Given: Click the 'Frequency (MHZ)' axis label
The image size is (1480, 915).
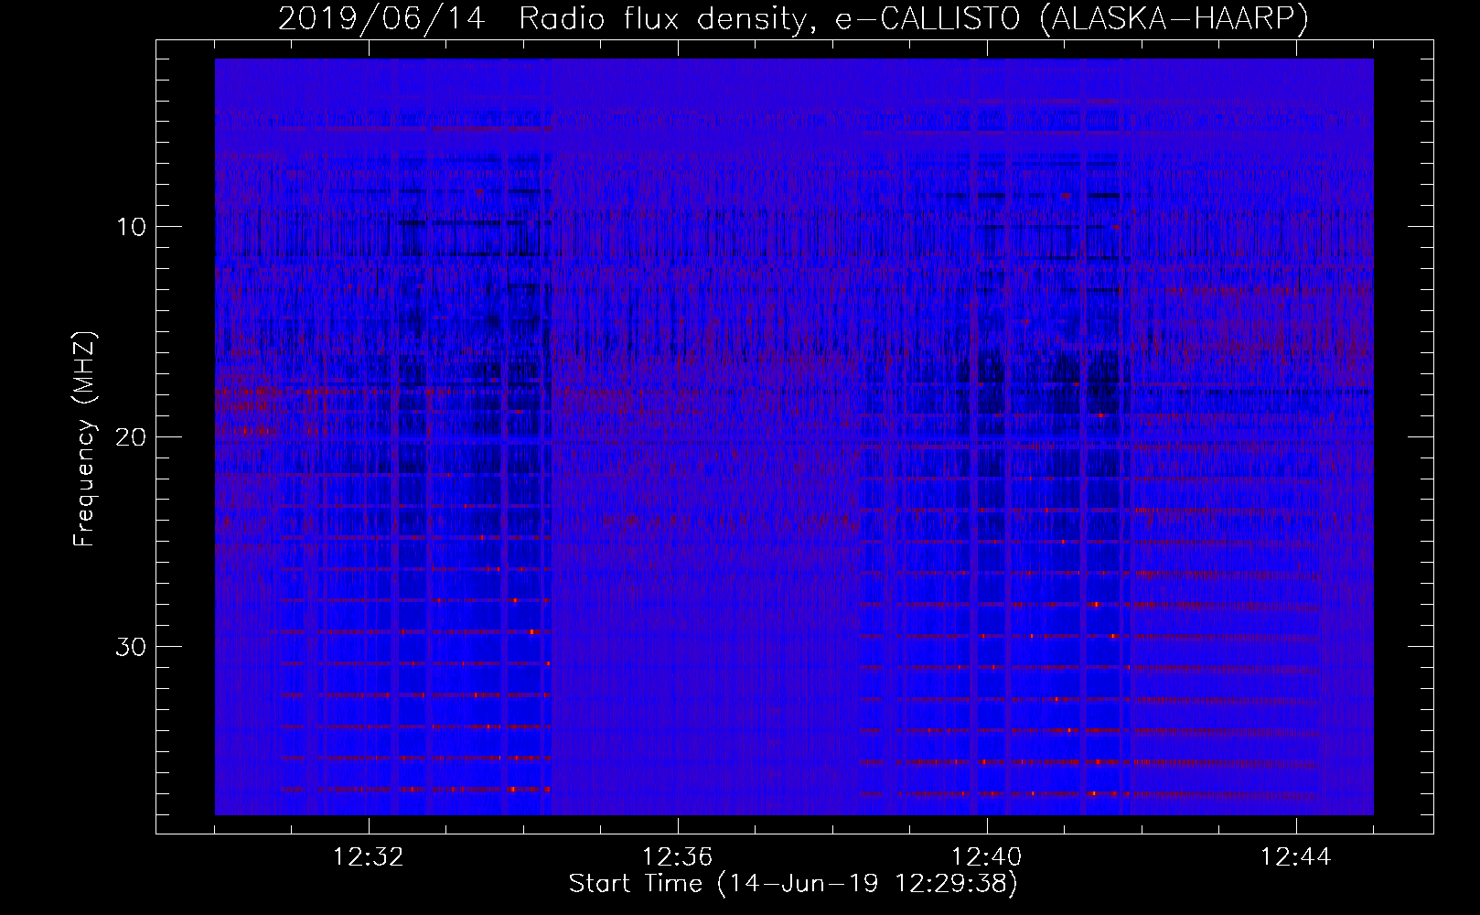Looking at the screenshot, I should (x=84, y=439).
